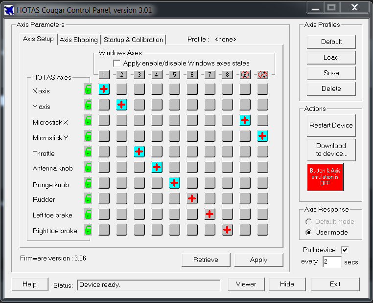
Task: Click Windows axis 1 column header
Action: tap(104, 75)
